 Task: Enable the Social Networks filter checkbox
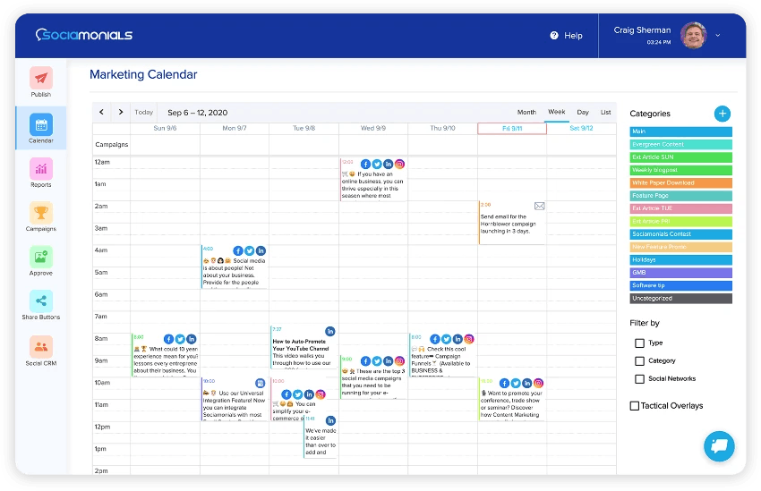tap(639, 378)
